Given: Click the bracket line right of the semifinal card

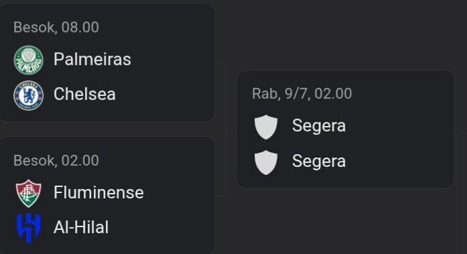Looking at the screenshot, I should [459, 130].
